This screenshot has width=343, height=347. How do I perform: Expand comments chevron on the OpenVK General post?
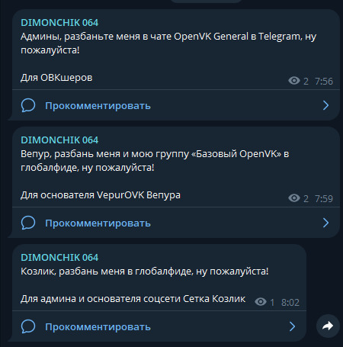(x=325, y=105)
